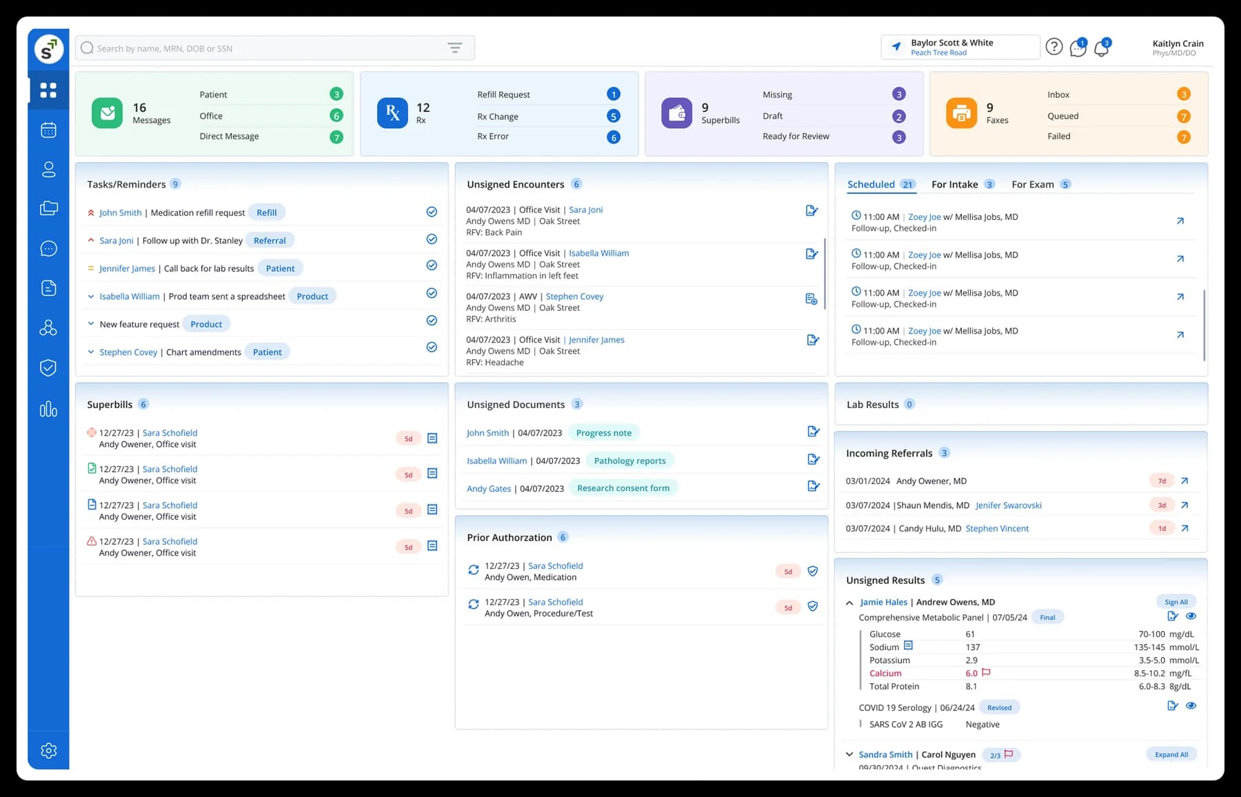Click the app logo at sidebar top

tap(48, 49)
